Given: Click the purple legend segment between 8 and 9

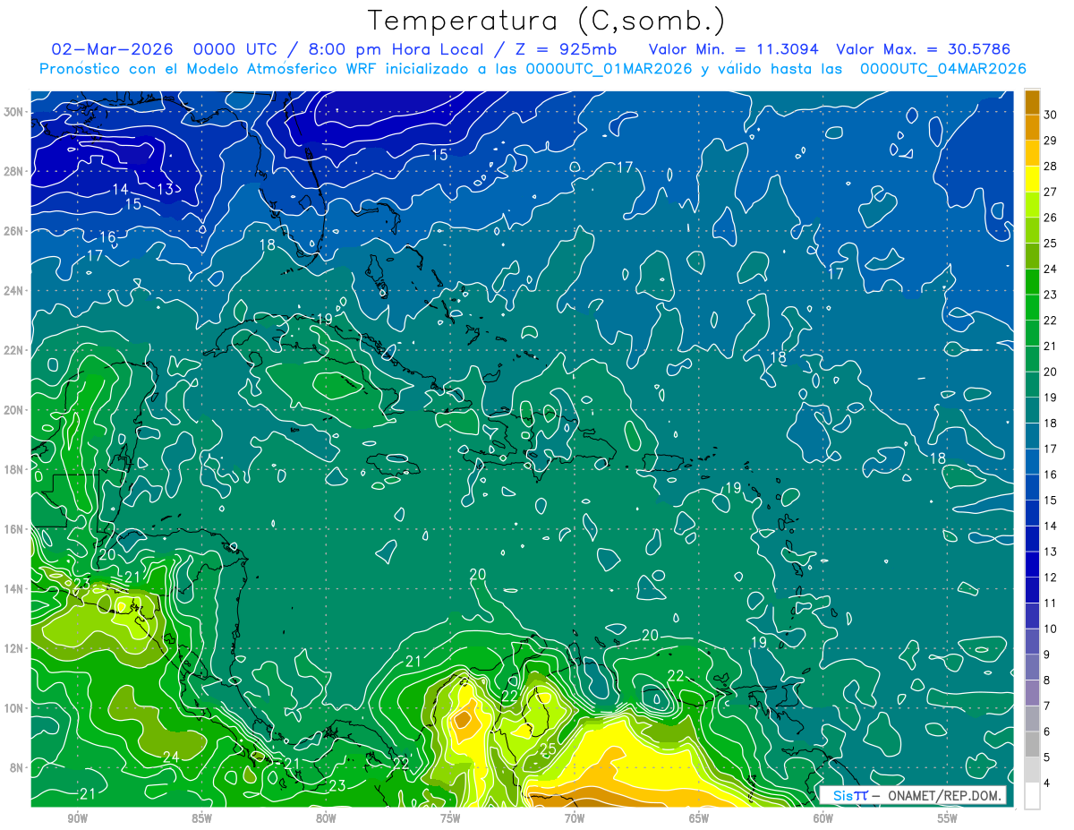Looking at the screenshot, I should tap(1032, 668).
